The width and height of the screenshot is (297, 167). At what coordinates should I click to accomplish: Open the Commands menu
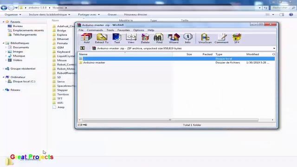(95, 30)
